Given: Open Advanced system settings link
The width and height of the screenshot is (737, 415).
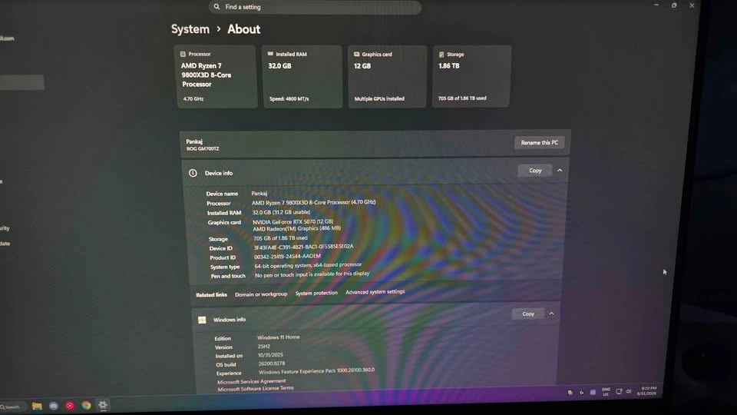Looking at the screenshot, I should 375,292.
